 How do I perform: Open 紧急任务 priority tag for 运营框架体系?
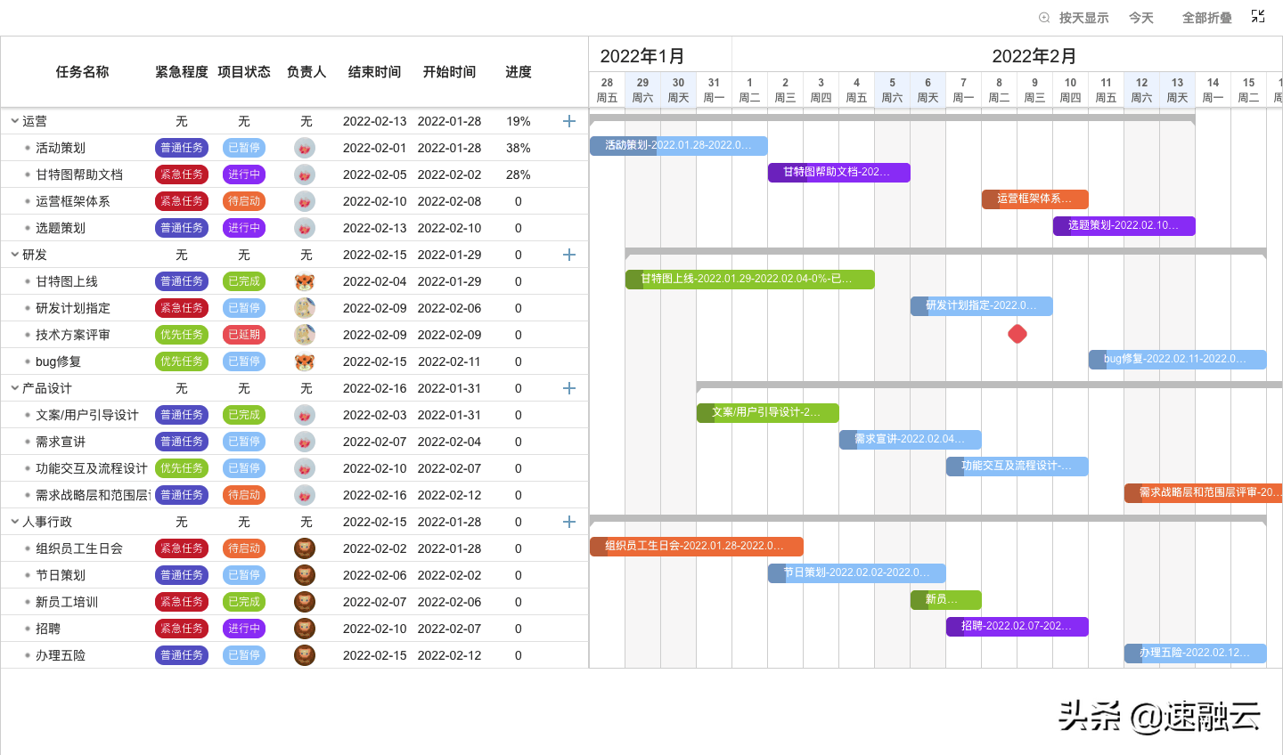pyautogui.click(x=182, y=201)
